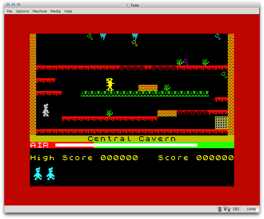Open the Media menu

click(x=56, y=11)
